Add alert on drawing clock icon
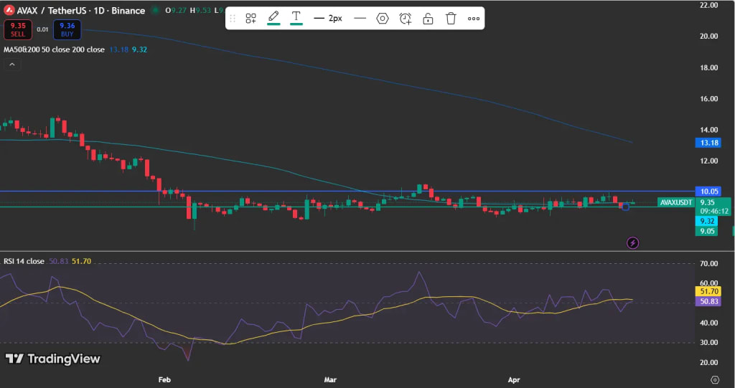The width and height of the screenshot is (735, 388). pyautogui.click(x=405, y=18)
